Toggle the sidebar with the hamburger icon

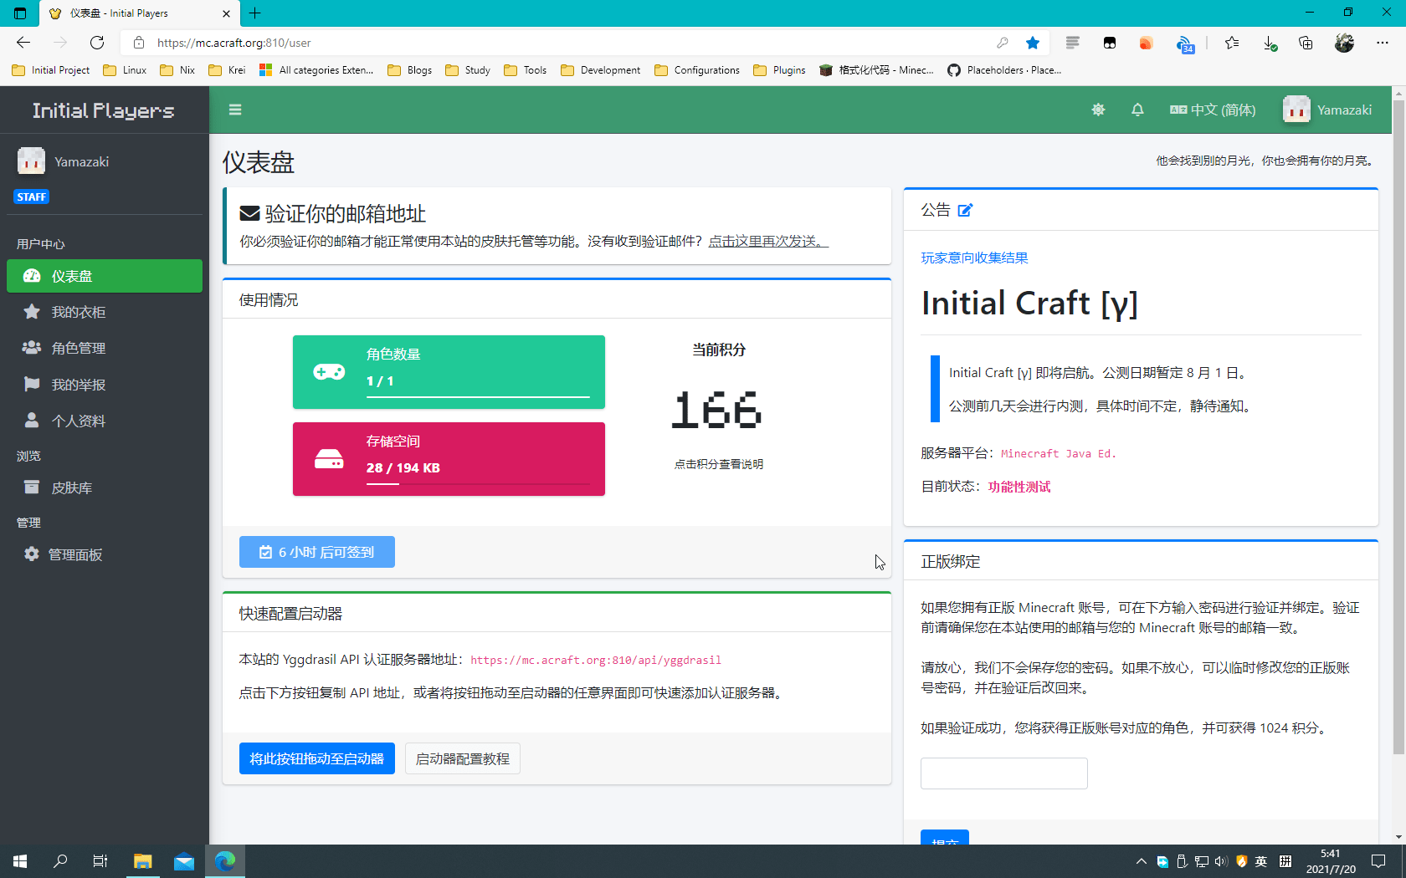pos(235,110)
